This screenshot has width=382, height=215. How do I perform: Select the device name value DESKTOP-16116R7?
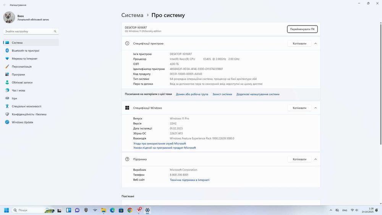pos(181,54)
